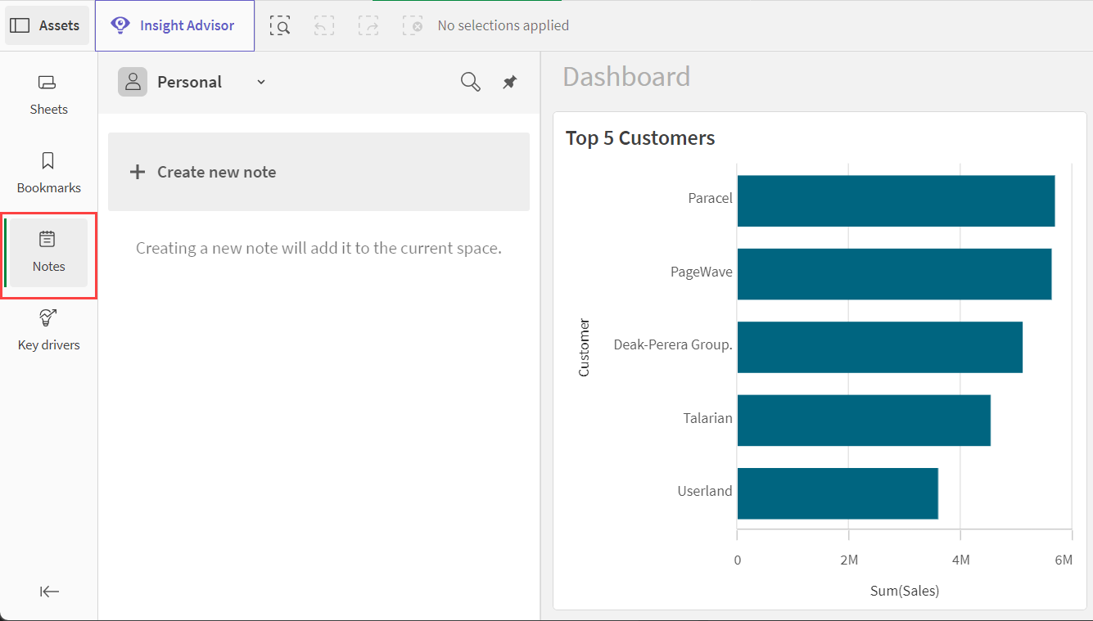Click the 6M axis tick label
The height and width of the screenshot is (621, 1093).
(1063, 560)
